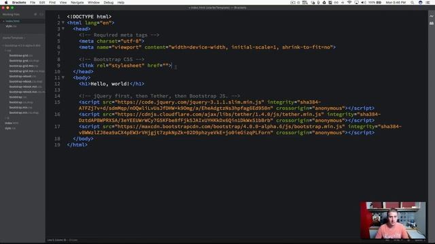Screen dimensions: 435x244
Task: Click the DOCTYPE html declaration on line 1
Action: (89, 16)
